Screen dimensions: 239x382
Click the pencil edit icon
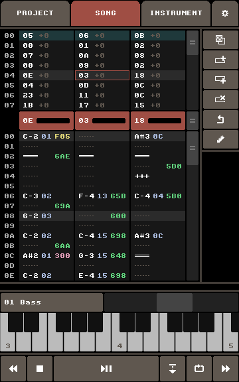[x=220, y=139]
